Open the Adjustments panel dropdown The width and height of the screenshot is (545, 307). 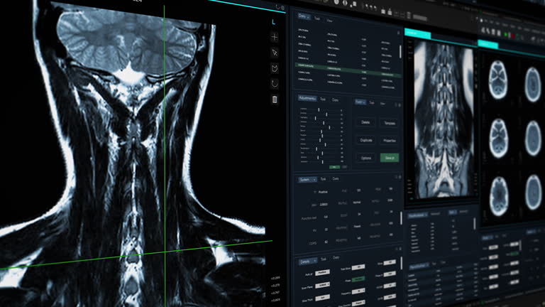point(308,99)
